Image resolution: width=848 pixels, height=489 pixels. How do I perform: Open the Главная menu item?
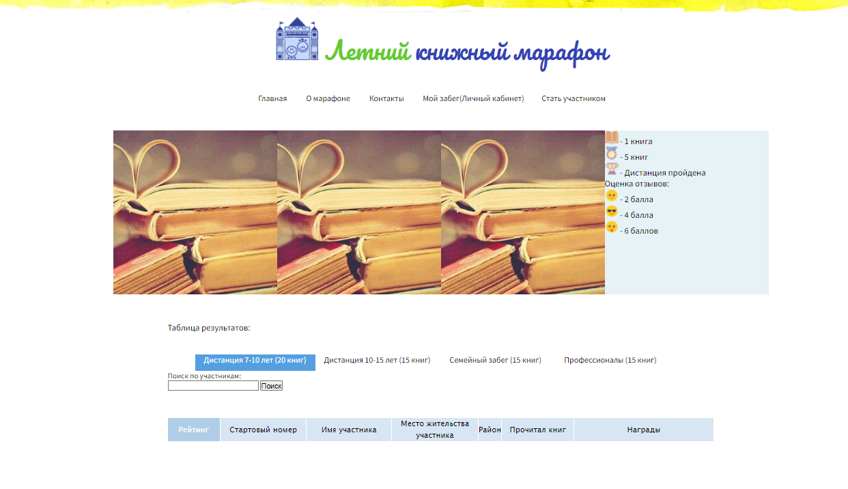point(272,98)
